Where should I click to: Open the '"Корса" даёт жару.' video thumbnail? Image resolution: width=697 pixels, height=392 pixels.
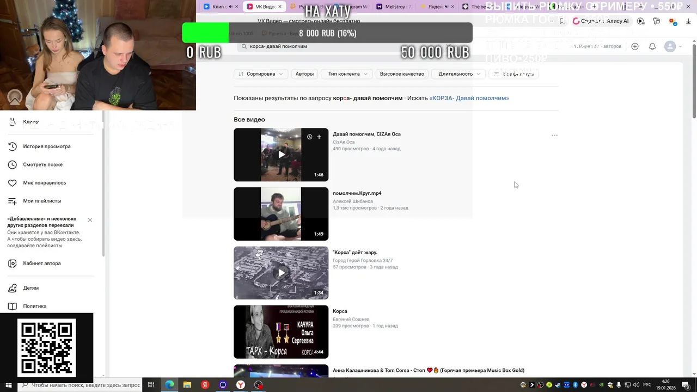click(x=281, y=273)
